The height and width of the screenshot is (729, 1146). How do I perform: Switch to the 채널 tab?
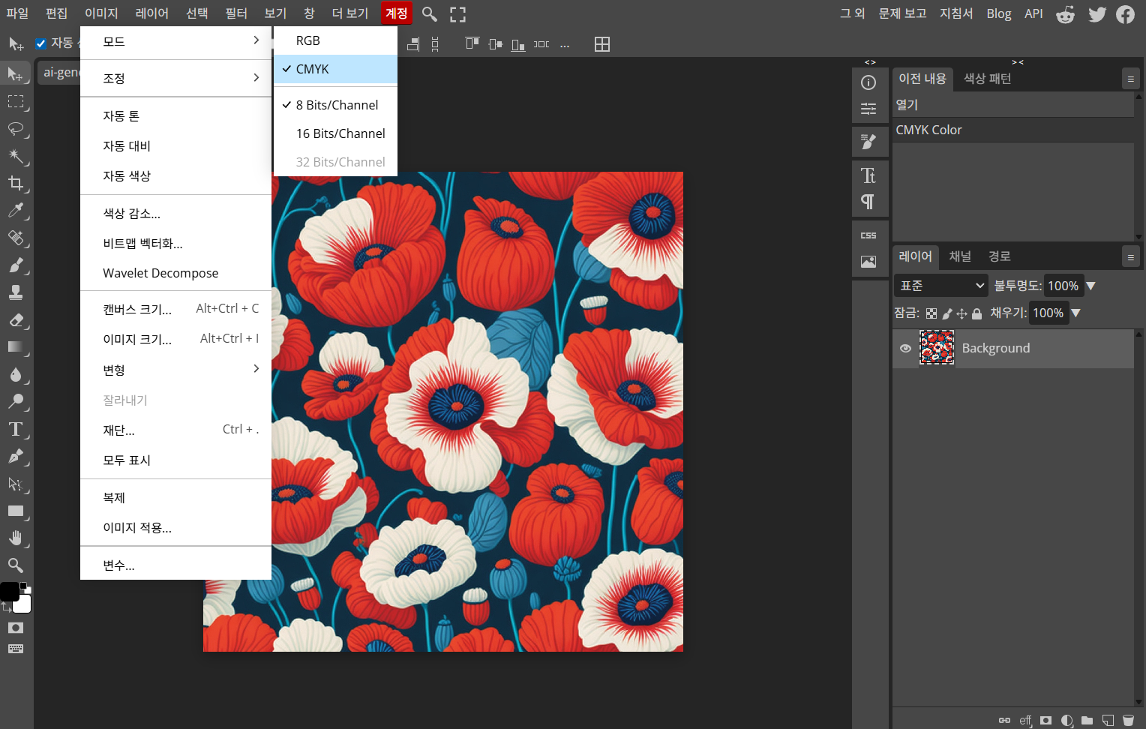(x=959, y=256)
